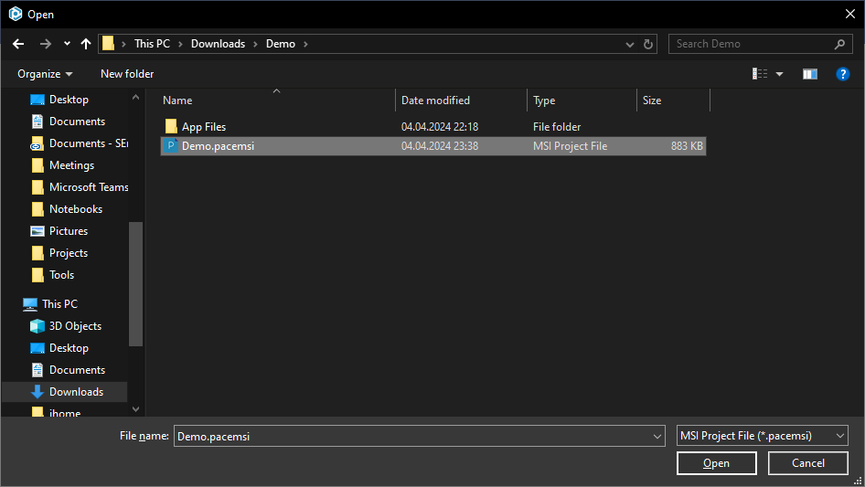This screenshot has width=865, height=487.
Task: Click date 04.04.2024 23:38
Action: (x=440, y=146)
